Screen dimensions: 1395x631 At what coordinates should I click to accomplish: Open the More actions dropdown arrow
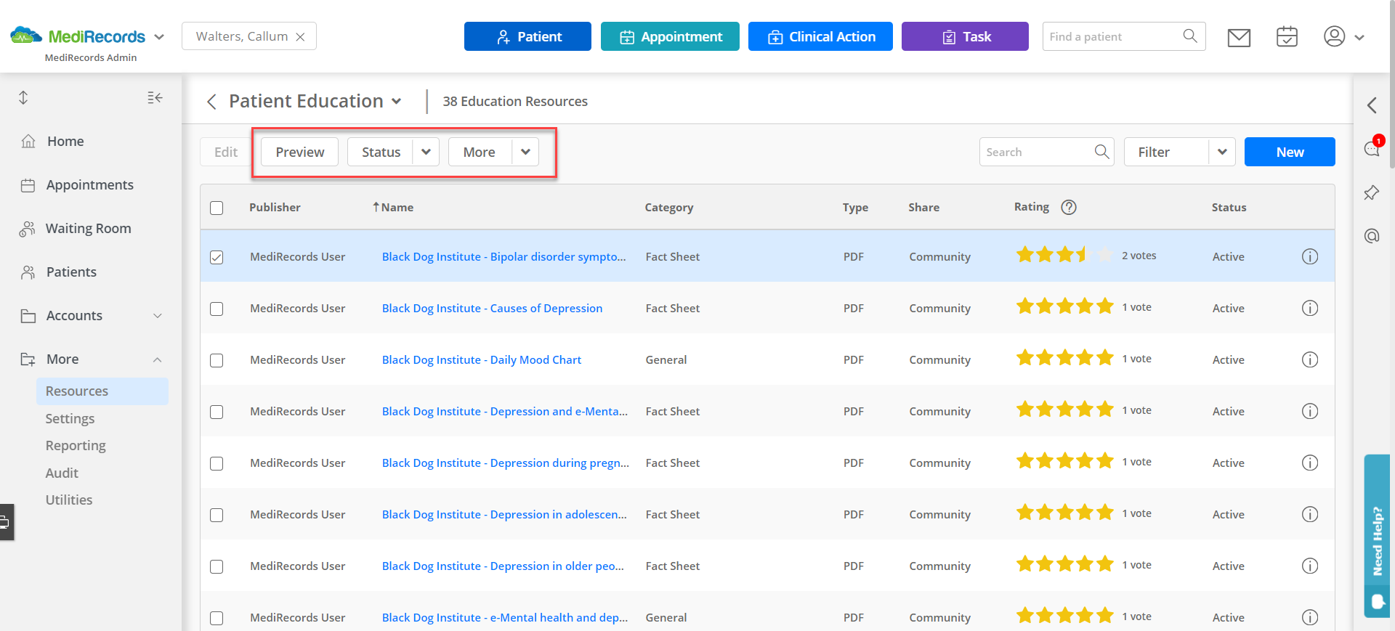[525, 152]
